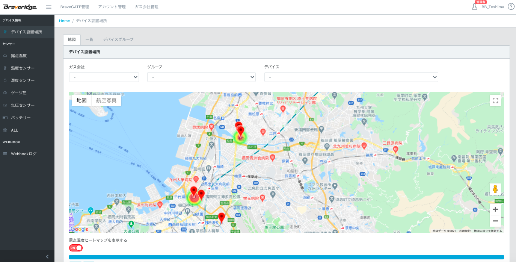This screenshot has width=516, height=262.
Task: Open 温度センサー in the sidebar
Action: (27, 68)
